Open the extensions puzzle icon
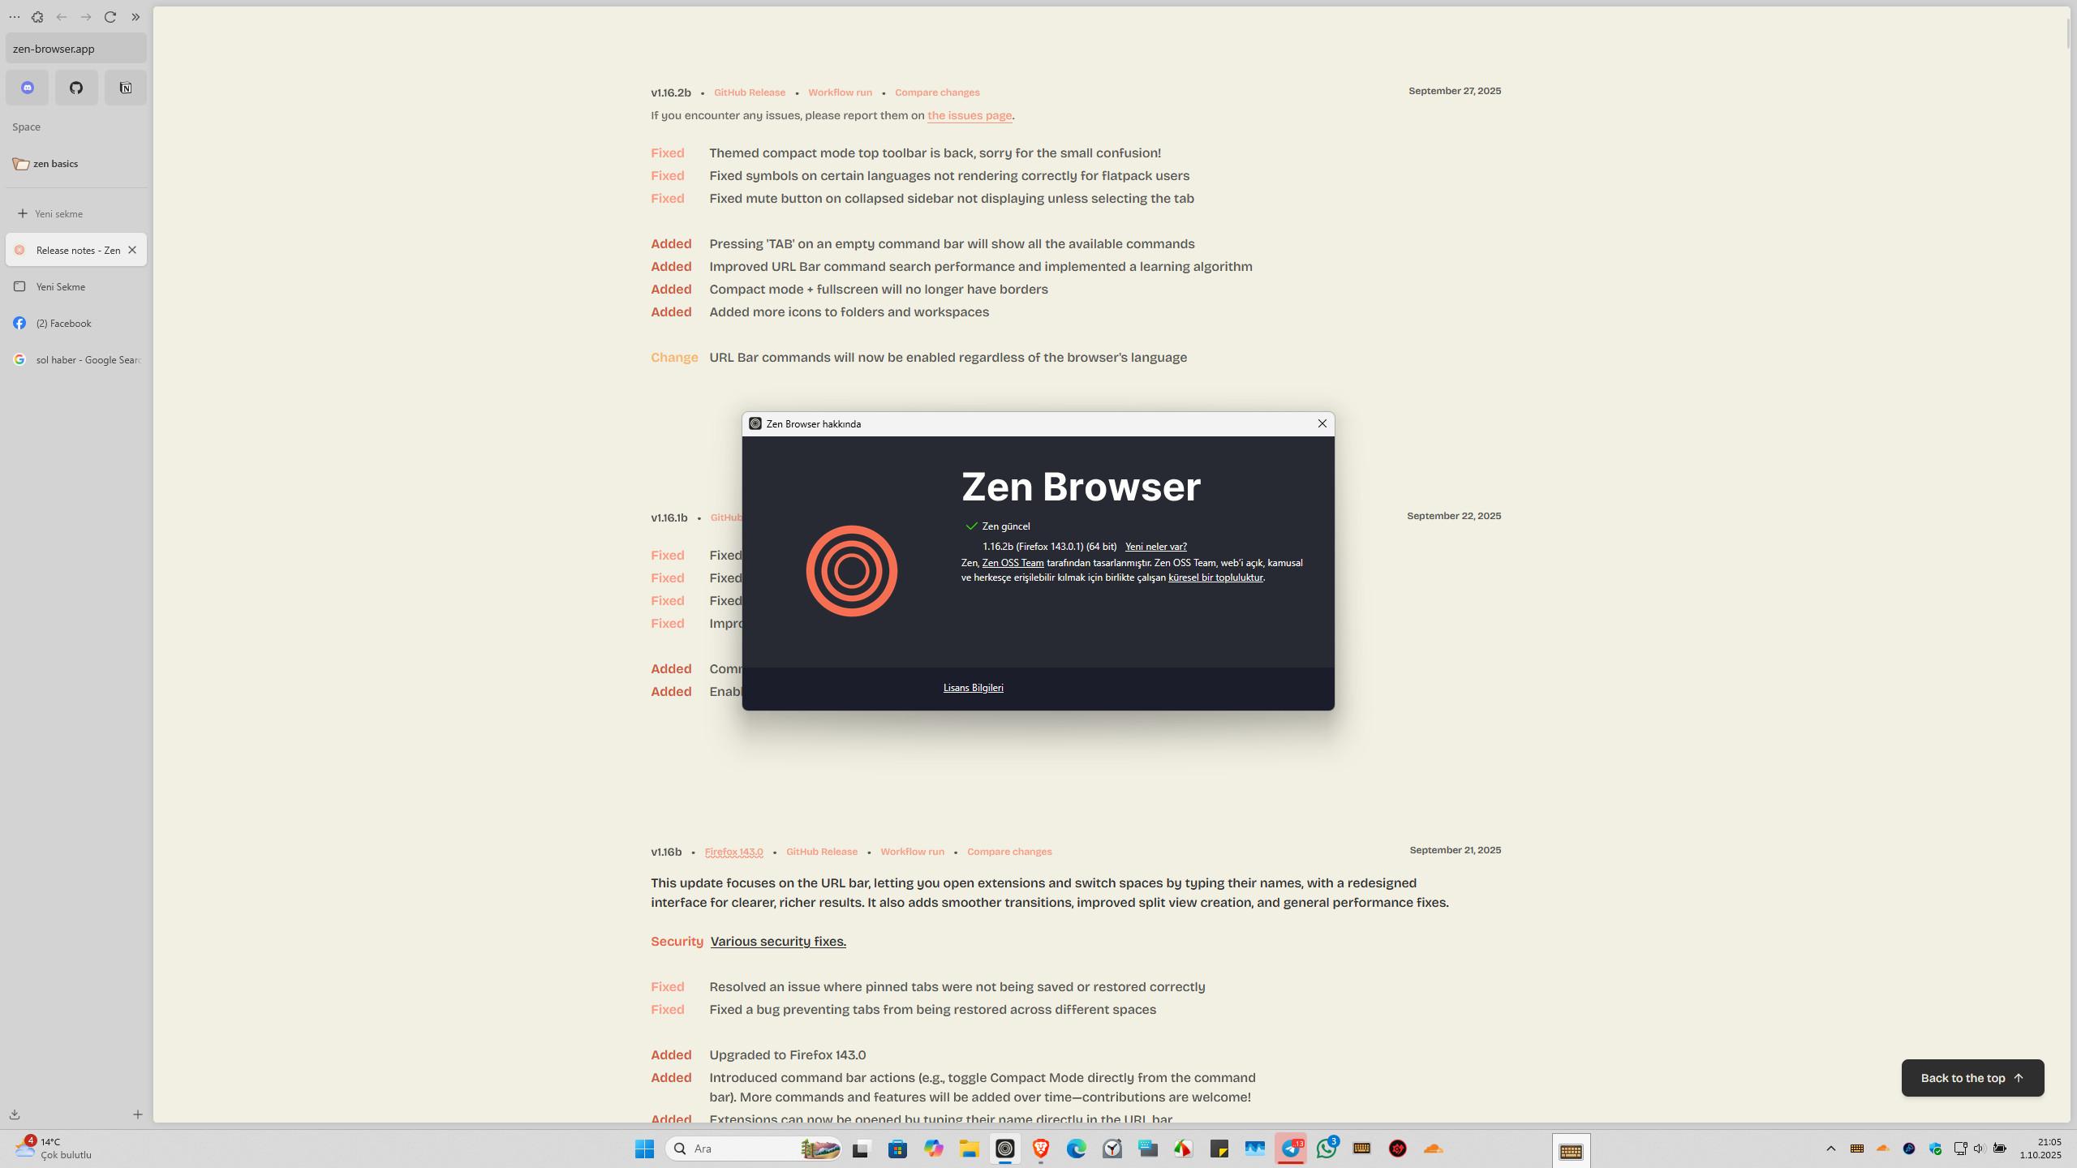The width and height of the screenshot is (2077, 1168). 37,17
